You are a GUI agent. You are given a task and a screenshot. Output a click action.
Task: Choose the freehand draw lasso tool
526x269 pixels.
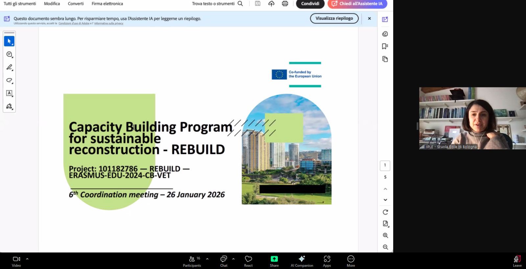point(9,80)
